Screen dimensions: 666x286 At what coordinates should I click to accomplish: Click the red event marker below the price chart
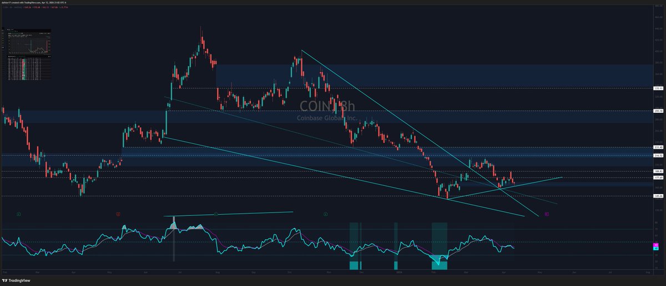118,214
